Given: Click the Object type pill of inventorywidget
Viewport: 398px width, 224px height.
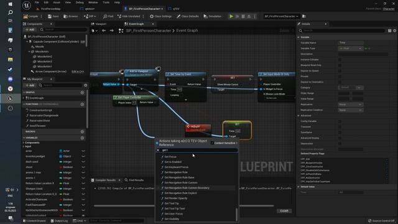Looking at the screenshot, I should tap(65, 156).
